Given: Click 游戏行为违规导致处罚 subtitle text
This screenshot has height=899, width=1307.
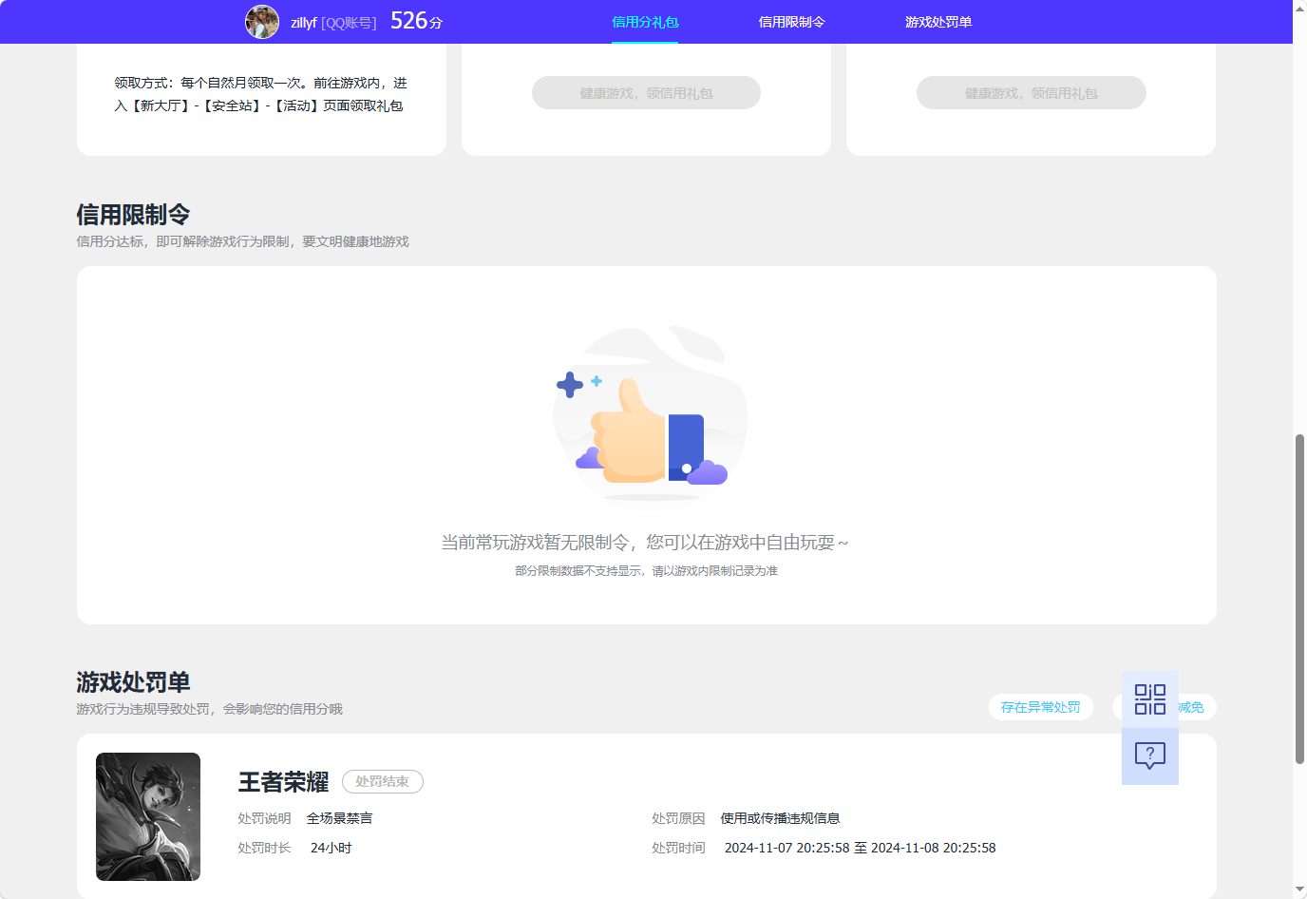Looking at the screenshot, I should pos(209,709).
